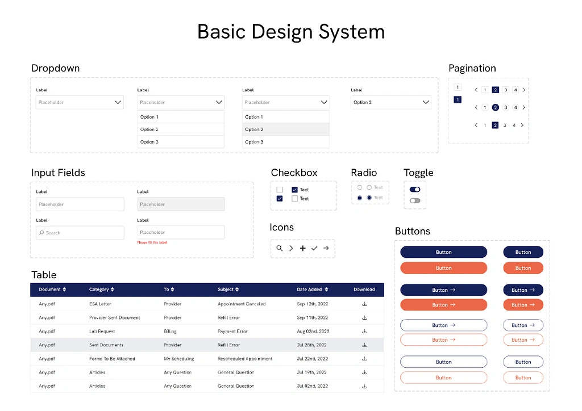
Task: Click the chevron right icon
Action: click(290, 248)
